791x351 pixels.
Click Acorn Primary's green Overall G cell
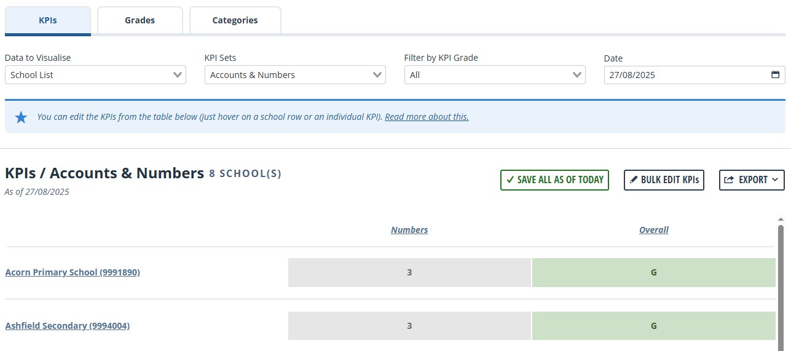654,272
